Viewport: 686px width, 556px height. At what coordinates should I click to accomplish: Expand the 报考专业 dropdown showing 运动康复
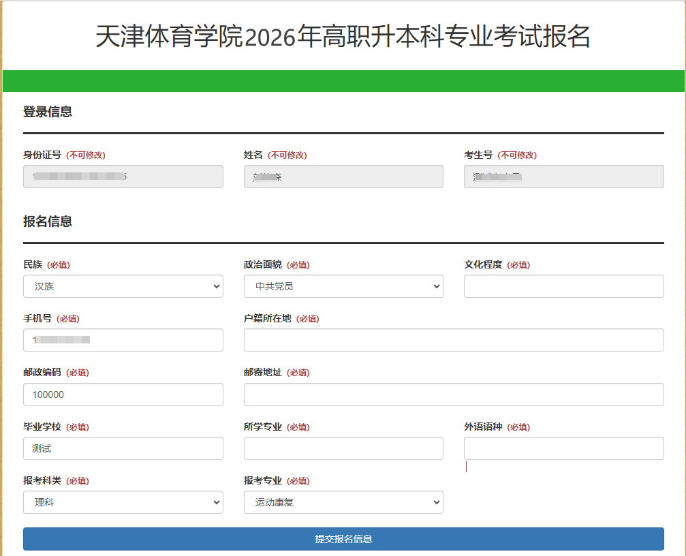[343, 503]
